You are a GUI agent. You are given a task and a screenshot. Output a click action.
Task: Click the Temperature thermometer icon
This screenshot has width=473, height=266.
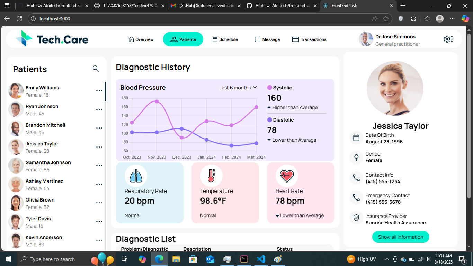pos(211,176)
